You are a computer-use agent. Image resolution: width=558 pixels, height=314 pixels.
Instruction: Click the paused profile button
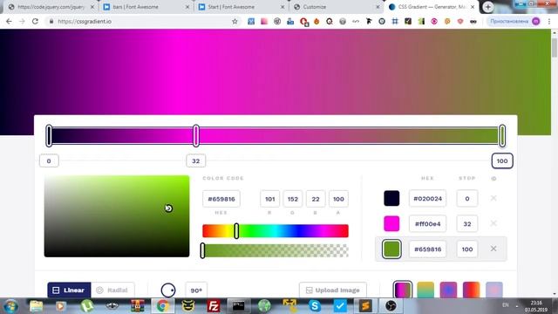pyautogui.click(x=514, y=21)
